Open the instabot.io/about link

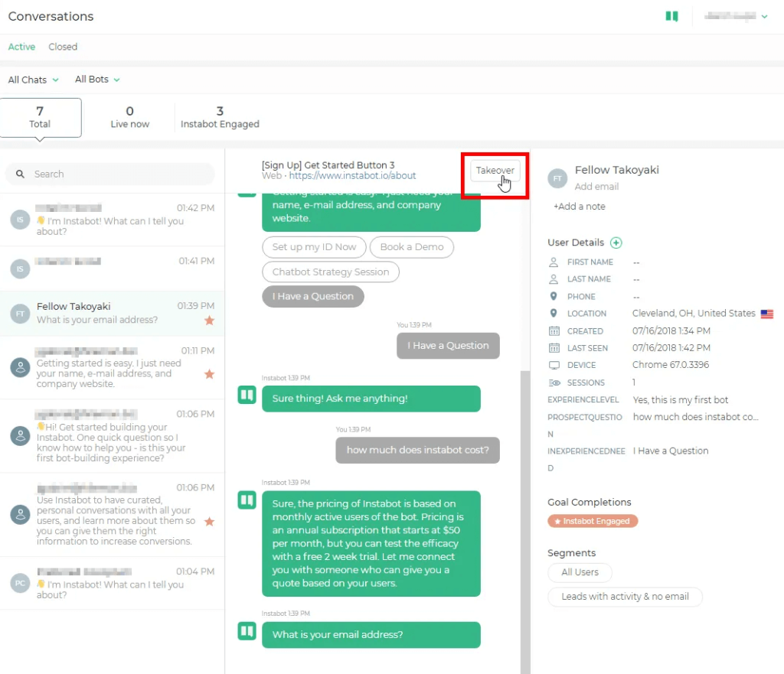(x=352, y=176)
